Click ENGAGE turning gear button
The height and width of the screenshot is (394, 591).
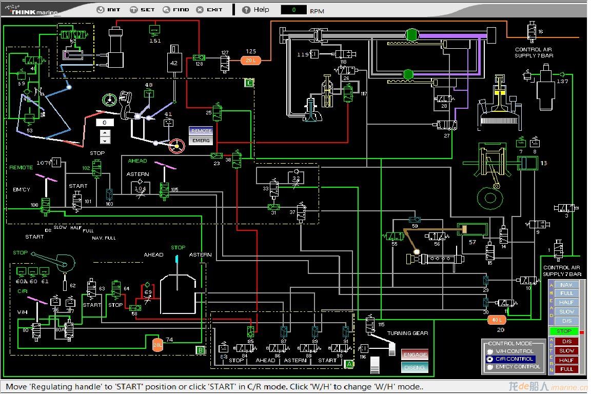tap(415, 355)
